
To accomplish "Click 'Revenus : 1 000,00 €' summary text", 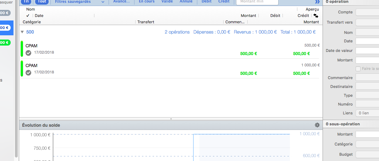I will (x=255, y=32).
